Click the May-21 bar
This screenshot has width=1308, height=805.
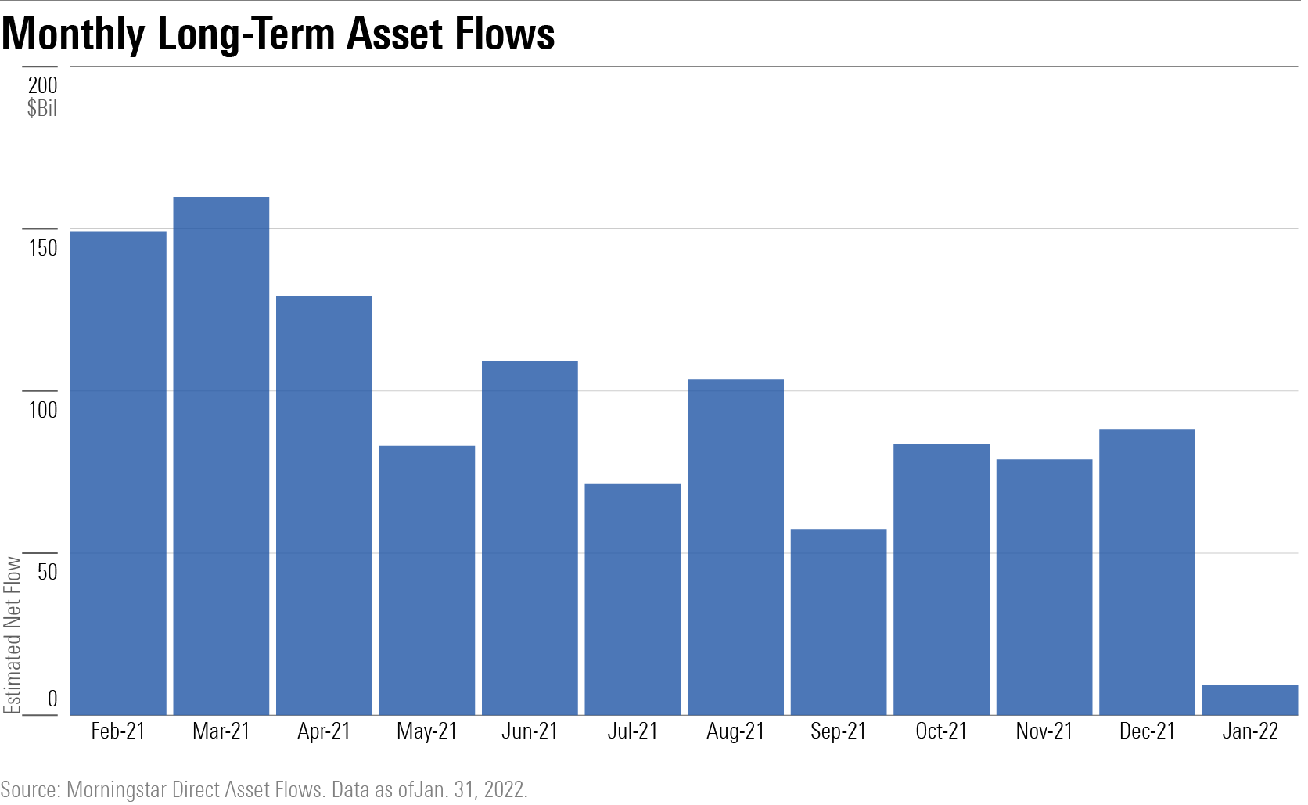[427, 580]
